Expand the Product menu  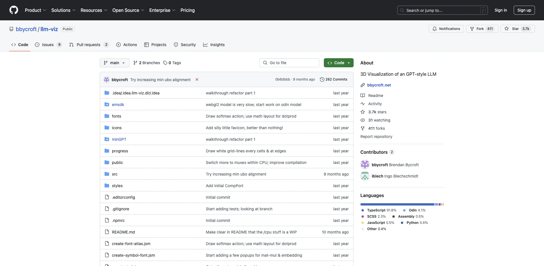click(x=35, y=10)
